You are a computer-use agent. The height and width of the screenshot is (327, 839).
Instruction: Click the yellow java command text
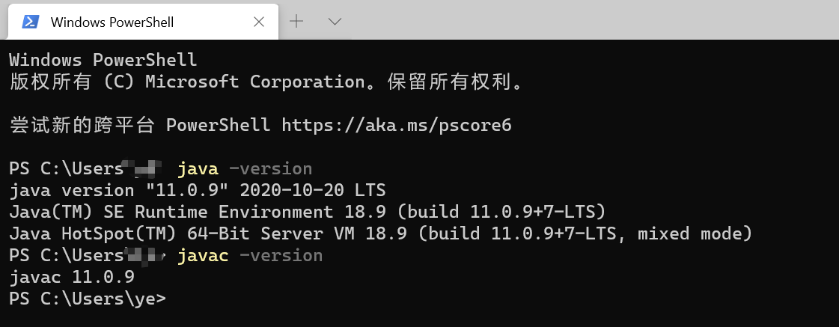coord(198,168)
